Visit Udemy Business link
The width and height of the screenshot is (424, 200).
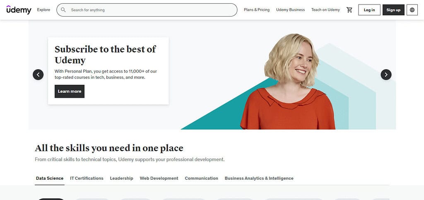pyautogui.click(x=290, y=10)
